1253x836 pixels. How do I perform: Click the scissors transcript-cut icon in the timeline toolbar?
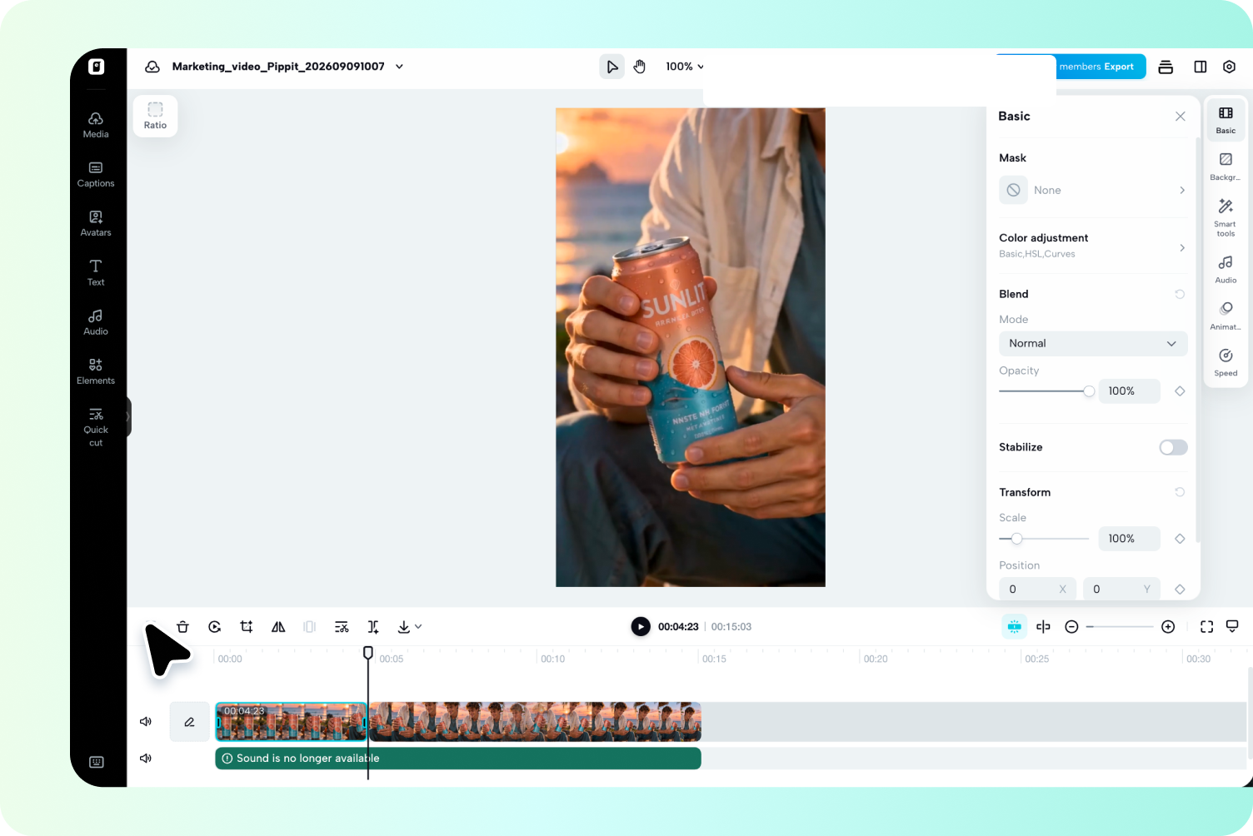(342, 627)
